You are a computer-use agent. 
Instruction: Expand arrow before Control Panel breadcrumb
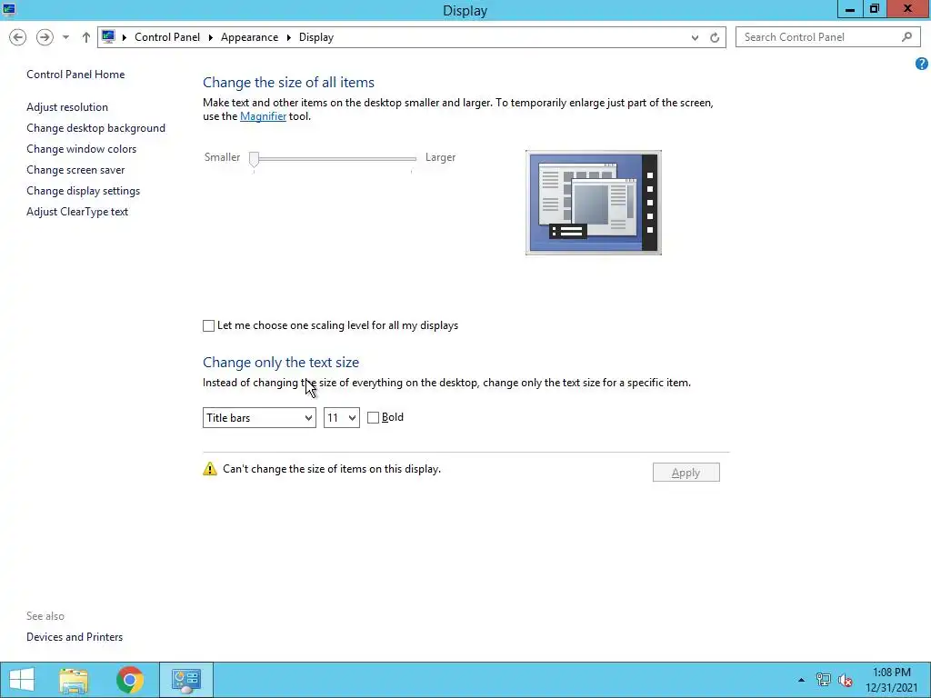click(124, 36)
